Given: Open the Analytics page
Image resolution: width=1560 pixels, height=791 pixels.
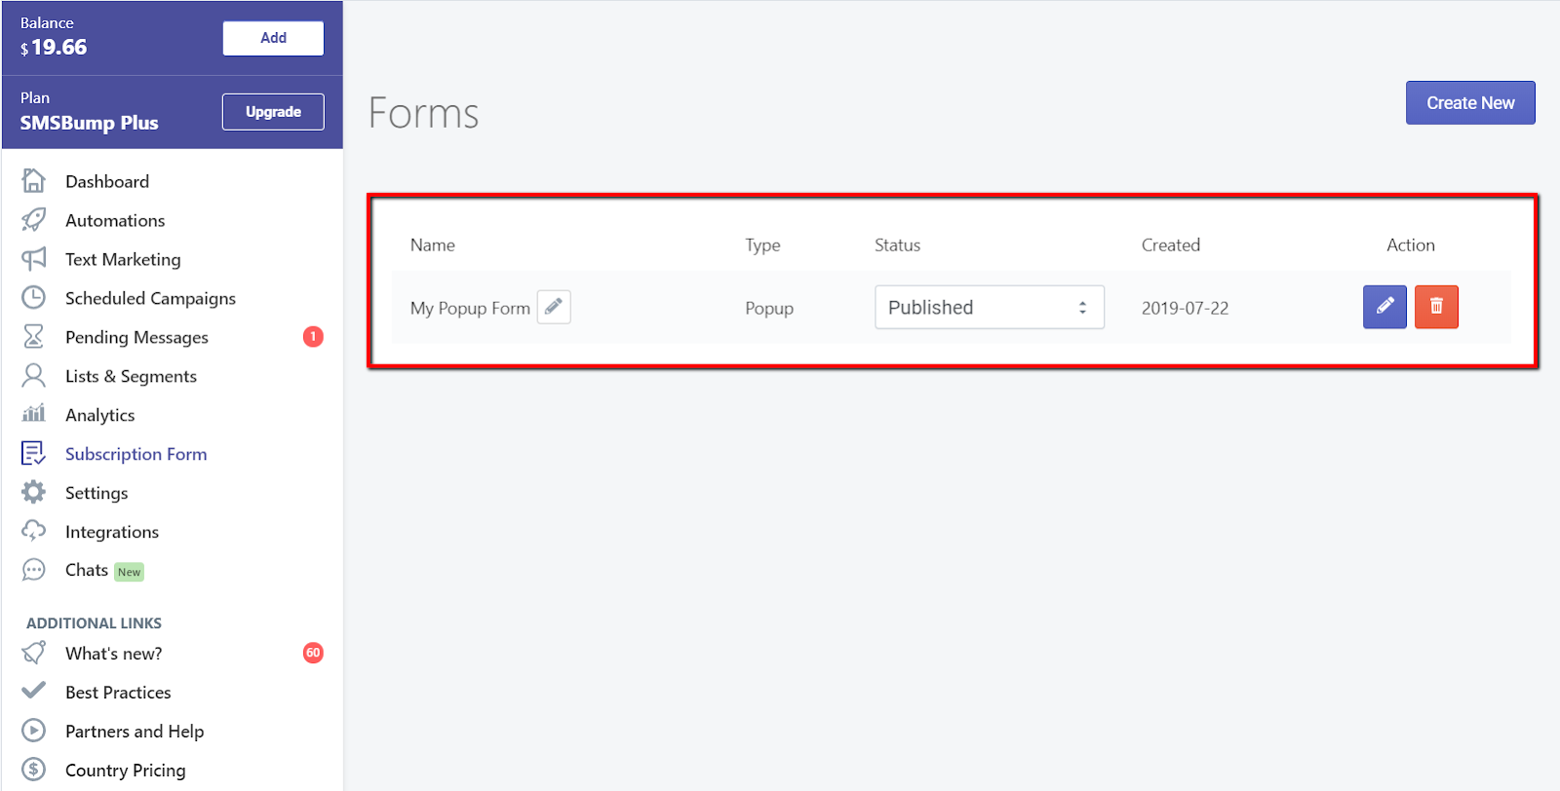Looking at the screenshot, I should click(100, 415).
